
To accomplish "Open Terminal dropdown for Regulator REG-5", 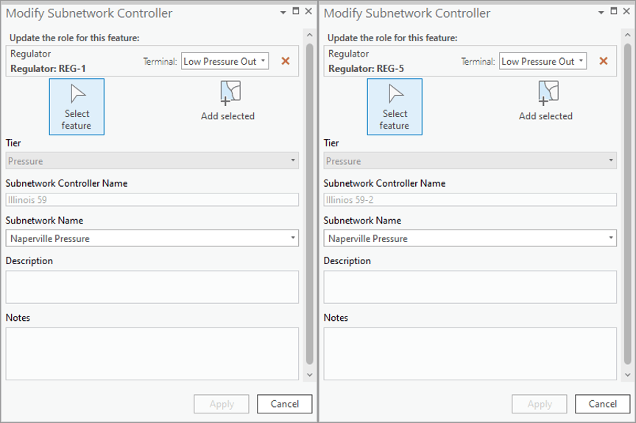I will pyautogui.click(x=543, y=61).
